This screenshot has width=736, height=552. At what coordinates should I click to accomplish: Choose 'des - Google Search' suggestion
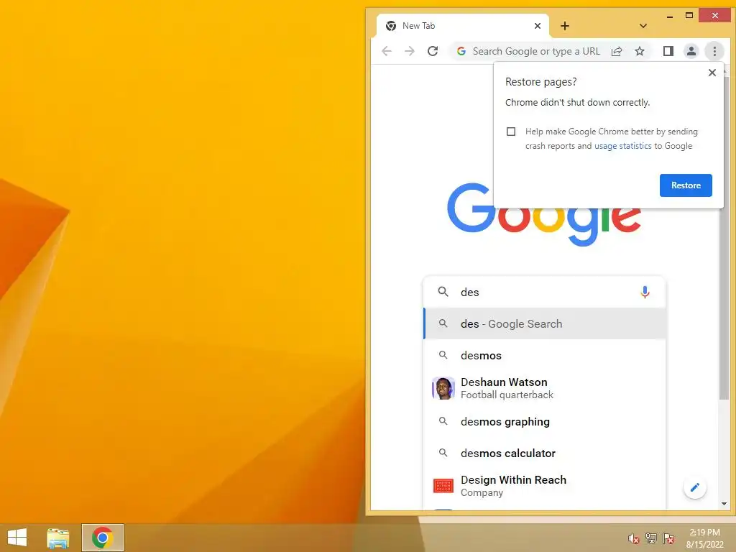(544, 323)
